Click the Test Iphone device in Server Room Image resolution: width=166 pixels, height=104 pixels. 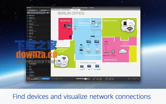click(113, 52)
